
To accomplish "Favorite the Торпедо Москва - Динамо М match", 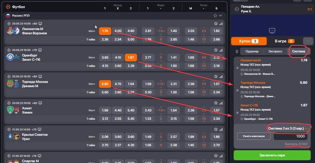I will (x=216, y=76).
